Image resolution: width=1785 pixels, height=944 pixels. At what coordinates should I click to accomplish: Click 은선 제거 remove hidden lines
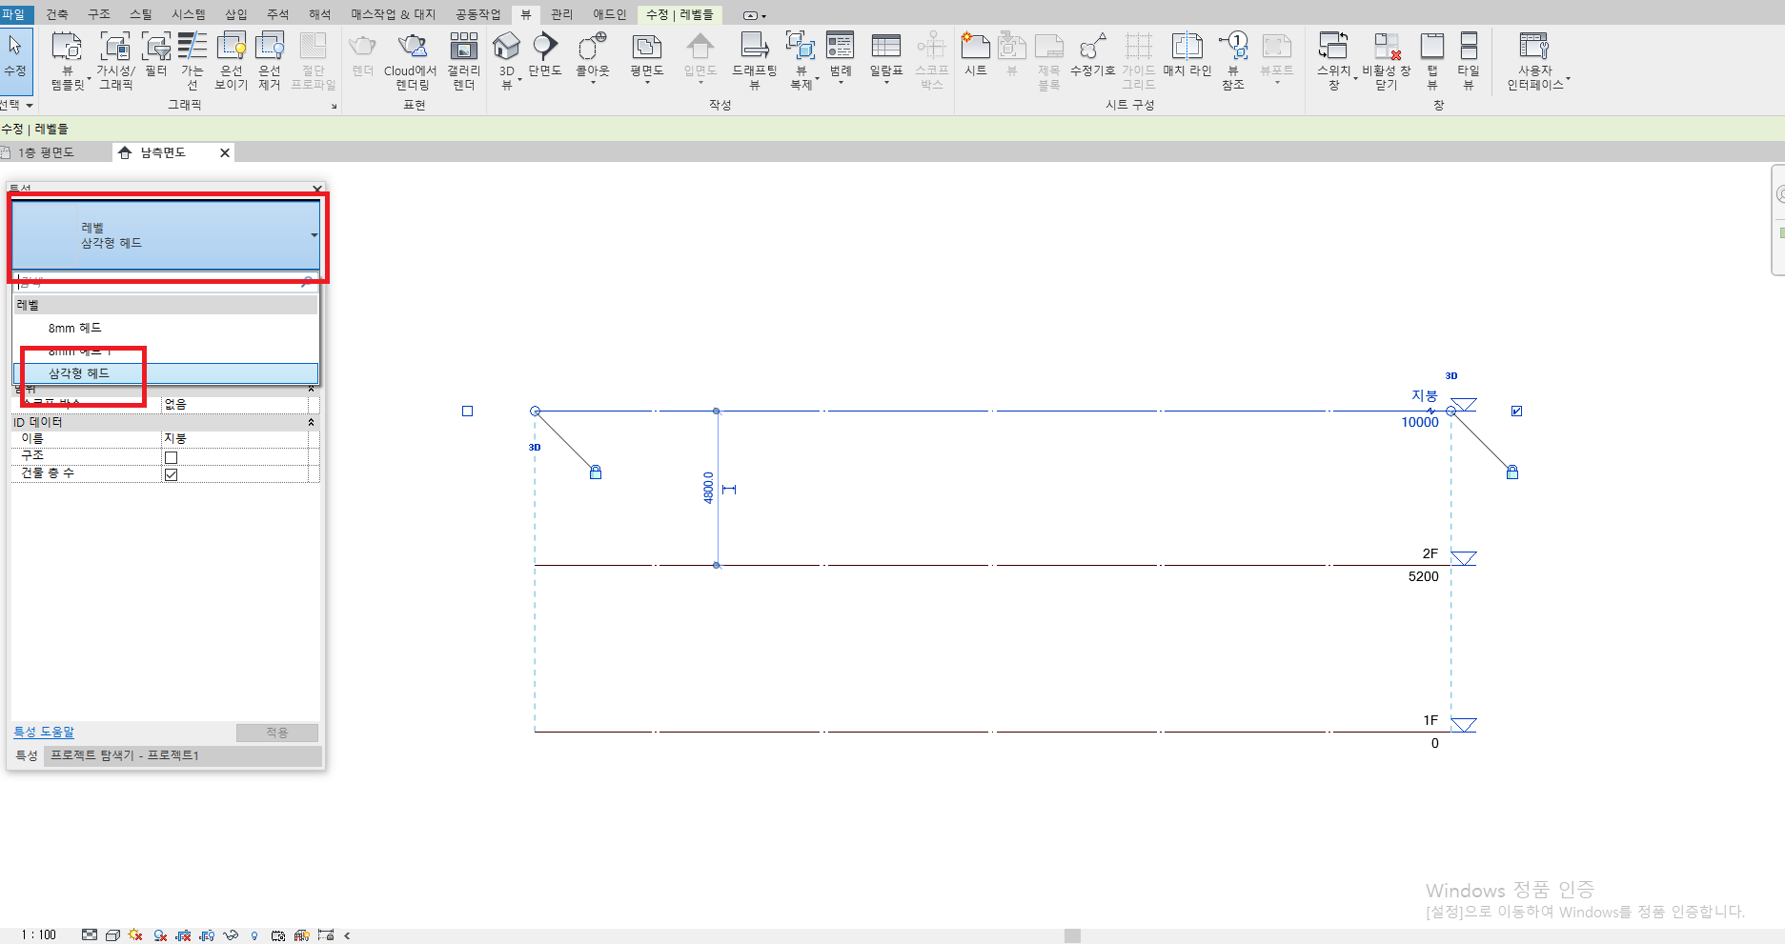pyautogui.click(x=270, y=61)
